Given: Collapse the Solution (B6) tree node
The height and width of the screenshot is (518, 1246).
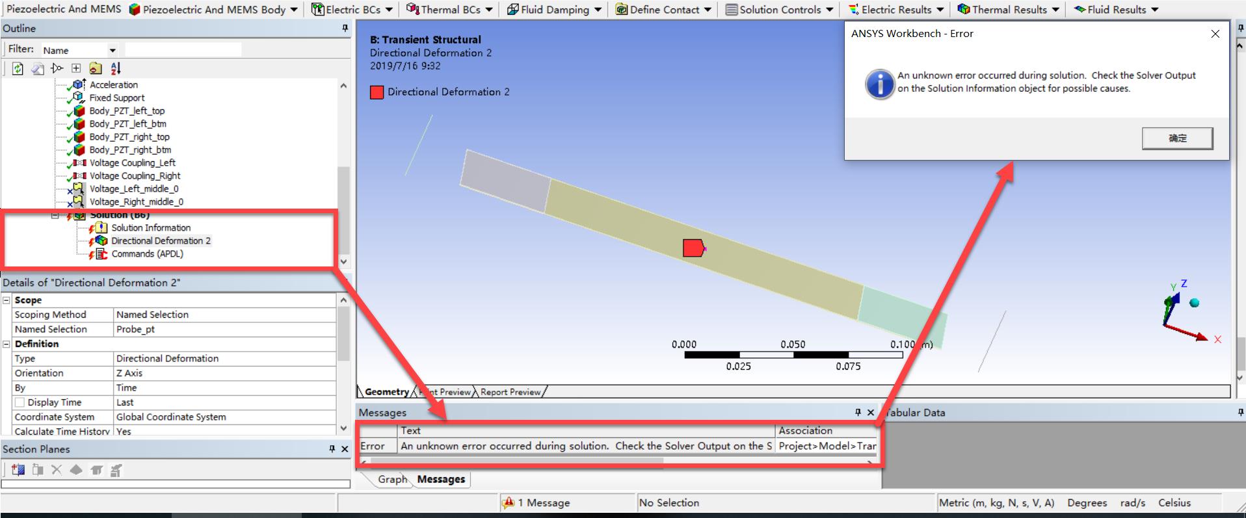Looking at the screenshot, I should pyautogui.click(x=55, y=215).
